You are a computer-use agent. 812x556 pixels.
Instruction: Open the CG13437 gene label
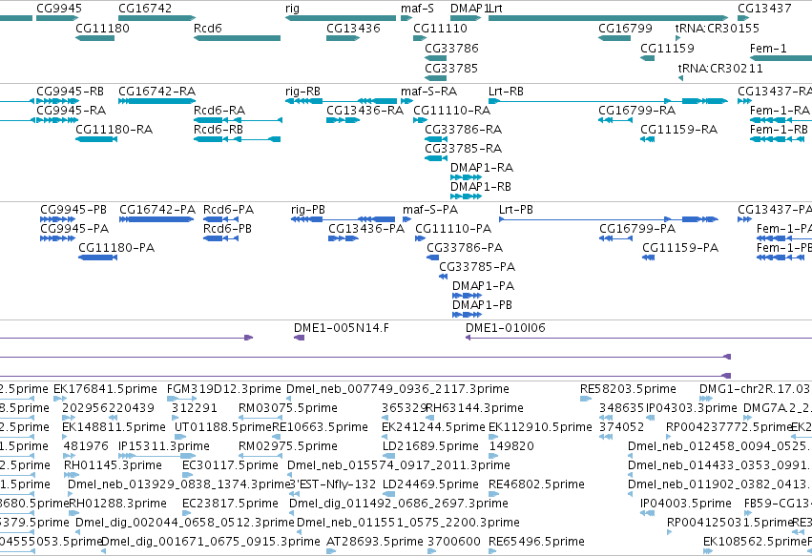pyautogui.click(x=764, y=9)
